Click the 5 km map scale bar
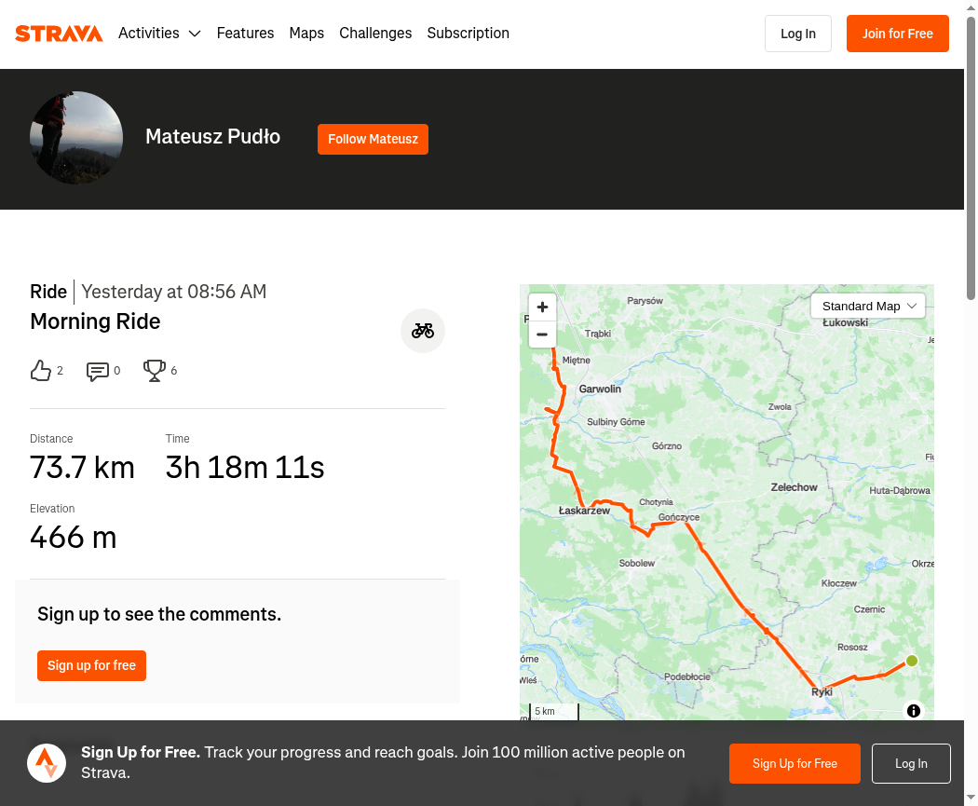Viewport: 978px width, 806px height. (554, 712)
